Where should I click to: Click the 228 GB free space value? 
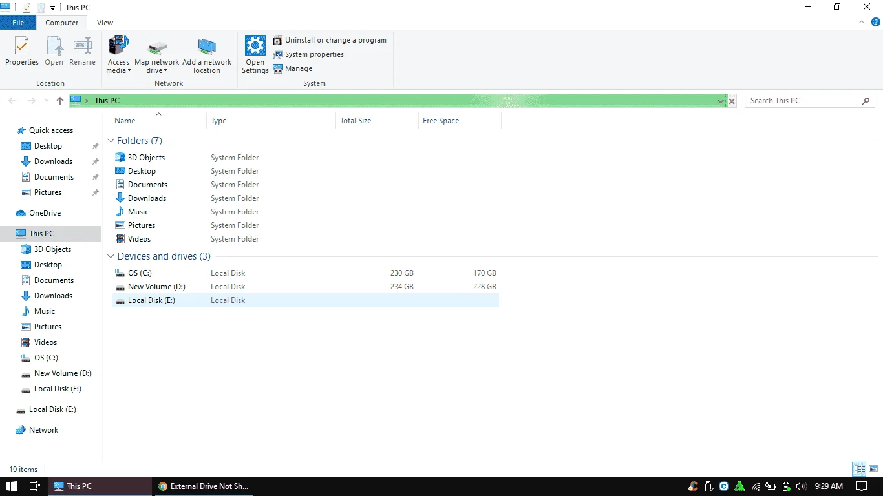tap(485, 287)
